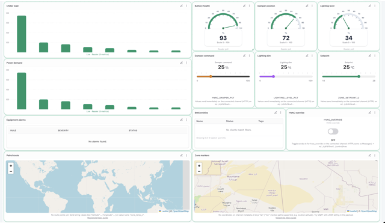The width and height of the screenshot is (385, 223).
Task: Open the Setpoint widget more-options menu
Action: (375, 56)
